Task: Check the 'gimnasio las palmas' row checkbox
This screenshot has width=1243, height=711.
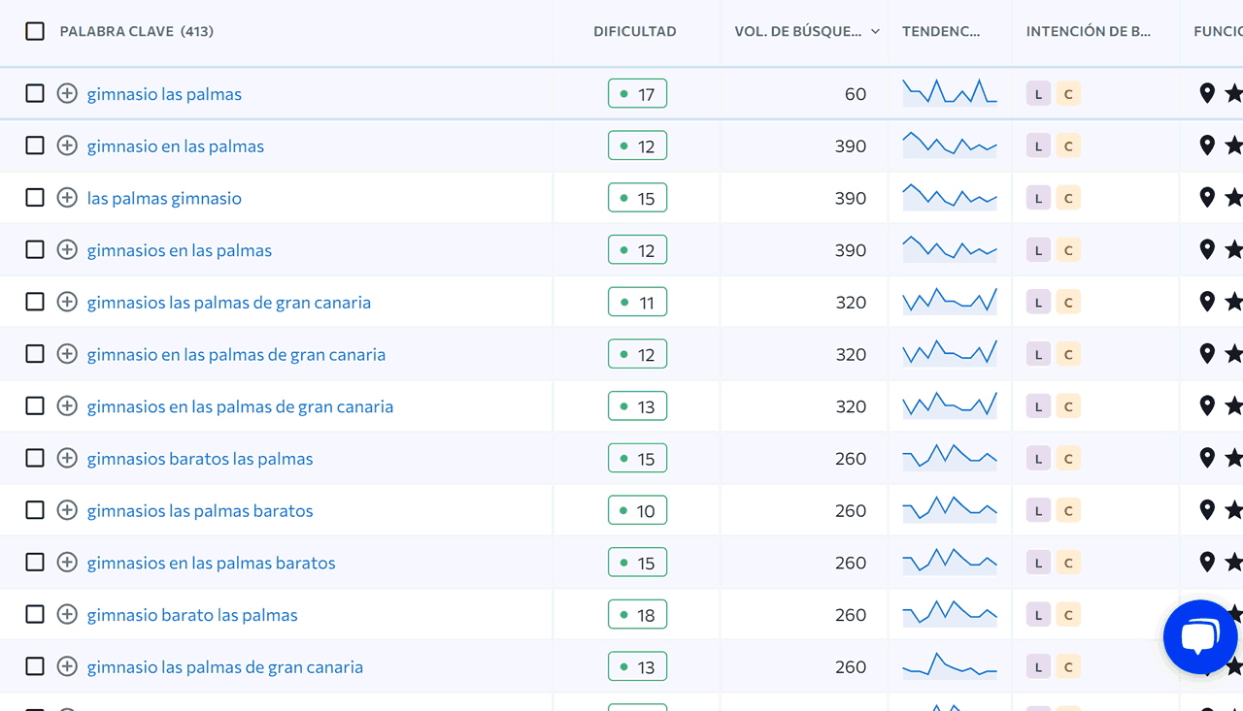Action: click(x=35, y=93)
